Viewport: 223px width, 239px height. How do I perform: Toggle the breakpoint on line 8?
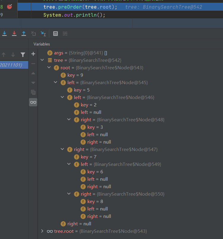pos(10,7)
